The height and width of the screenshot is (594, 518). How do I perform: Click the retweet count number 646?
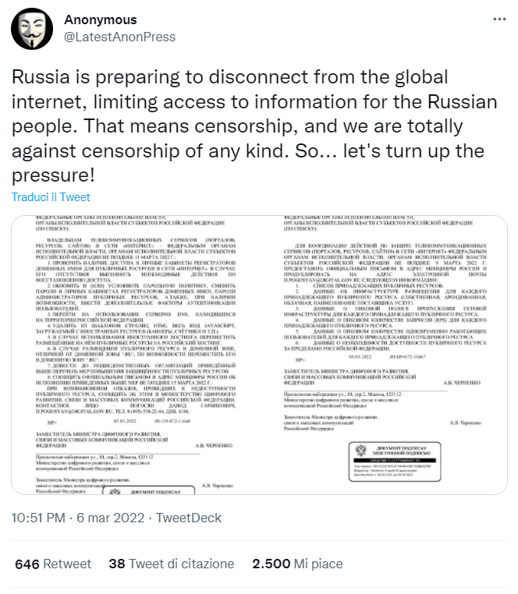coord(27,564)
